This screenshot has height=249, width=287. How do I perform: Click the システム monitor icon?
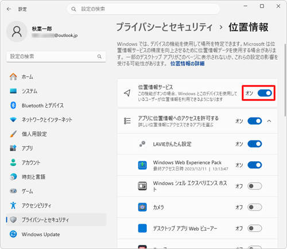(x=13, y=91)
